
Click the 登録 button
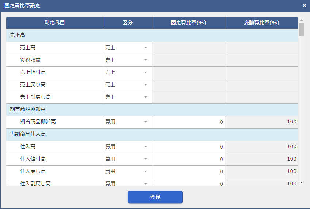point(155,197)
